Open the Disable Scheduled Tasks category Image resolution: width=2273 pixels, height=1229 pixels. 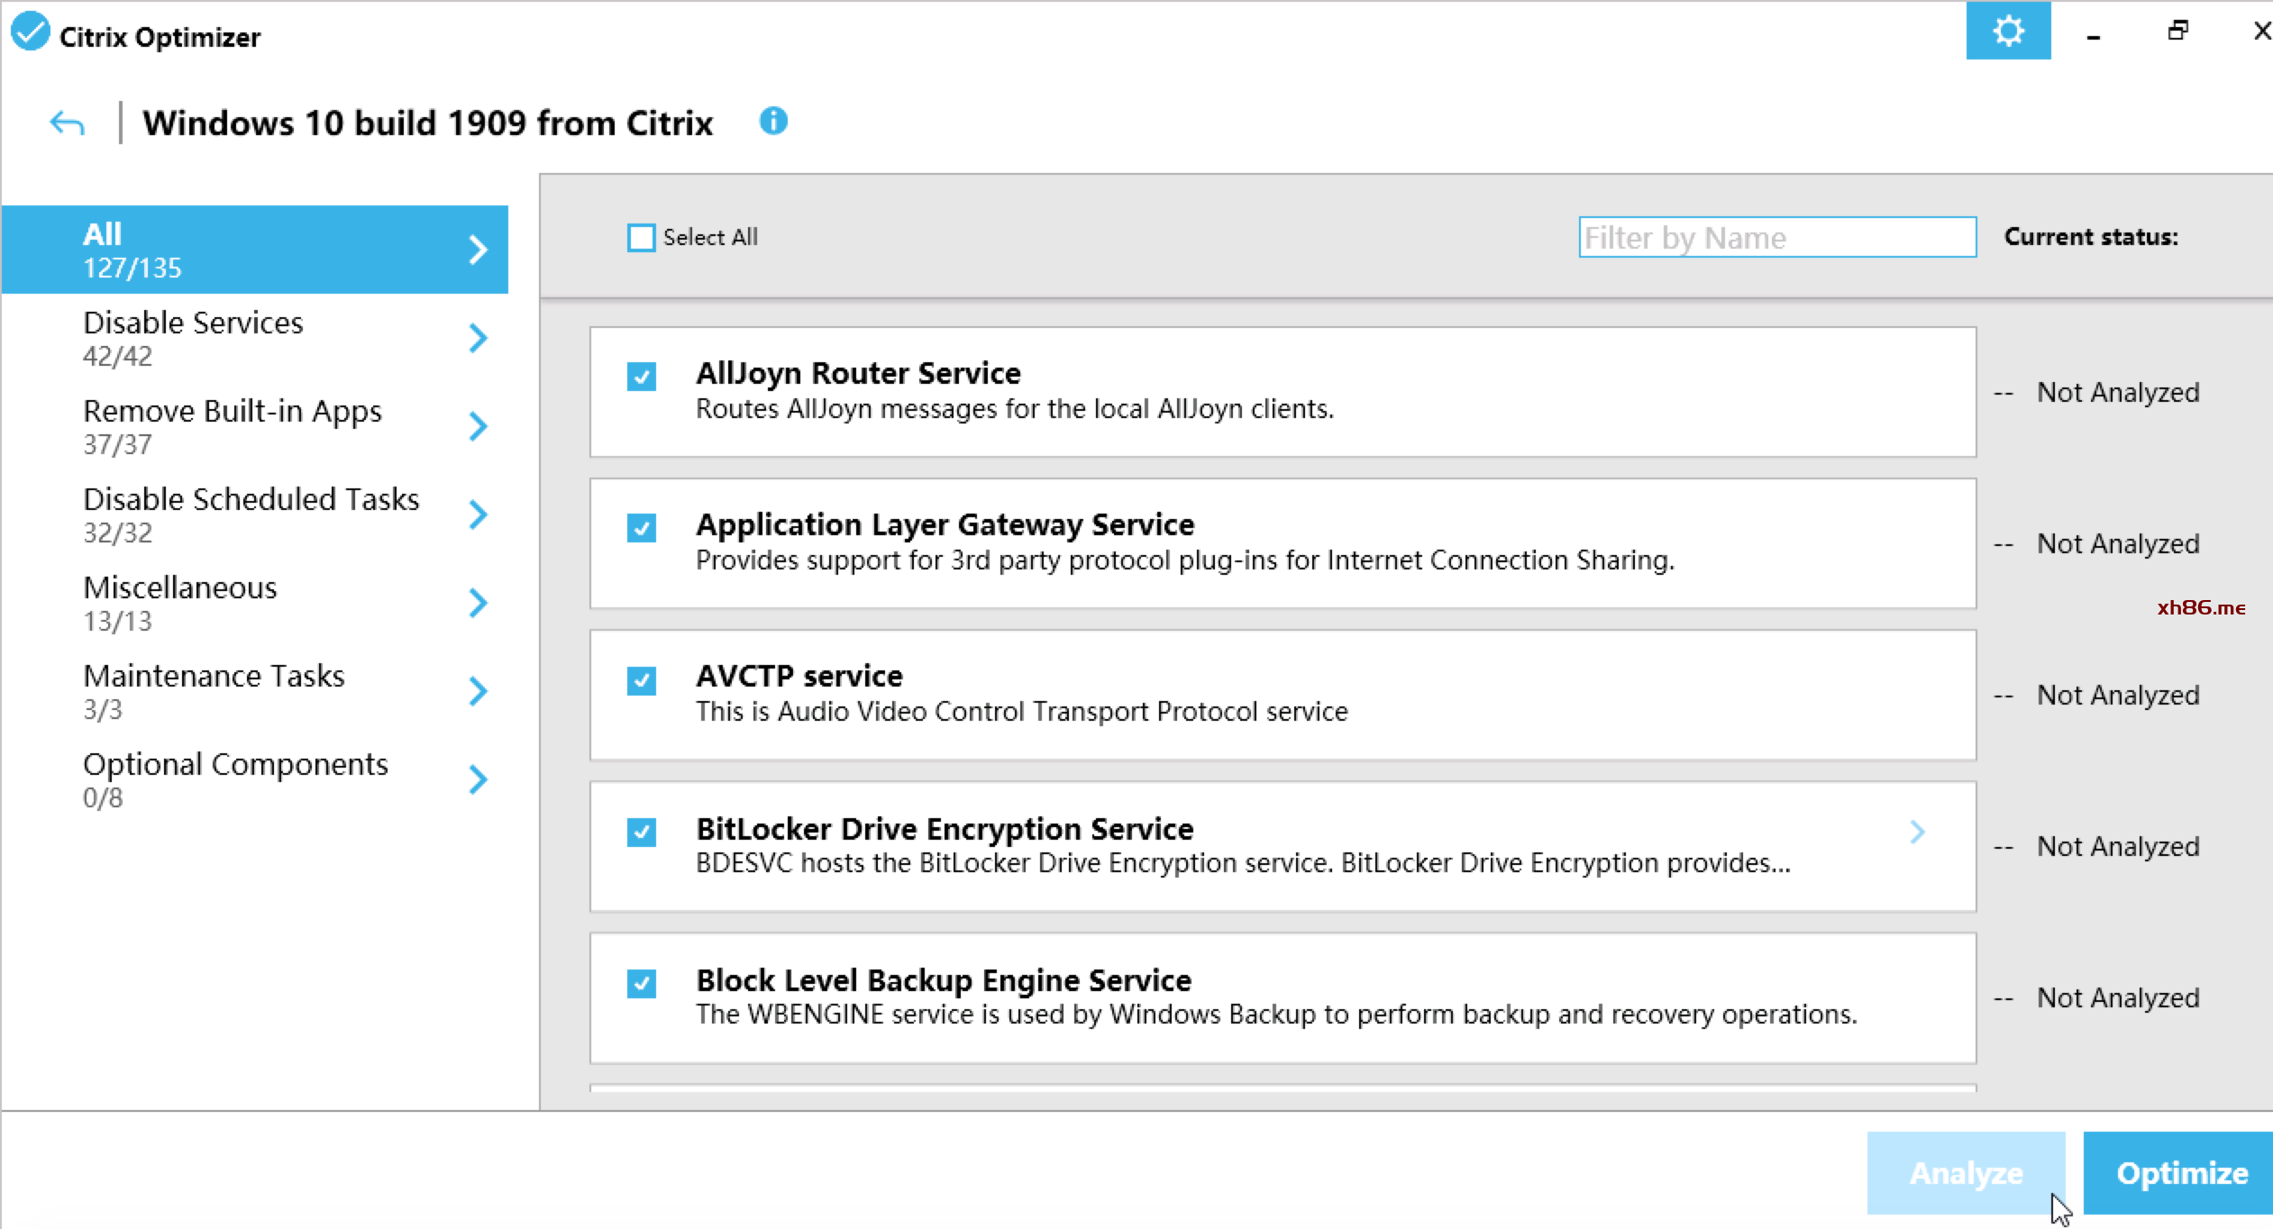[x=255, y=514]
